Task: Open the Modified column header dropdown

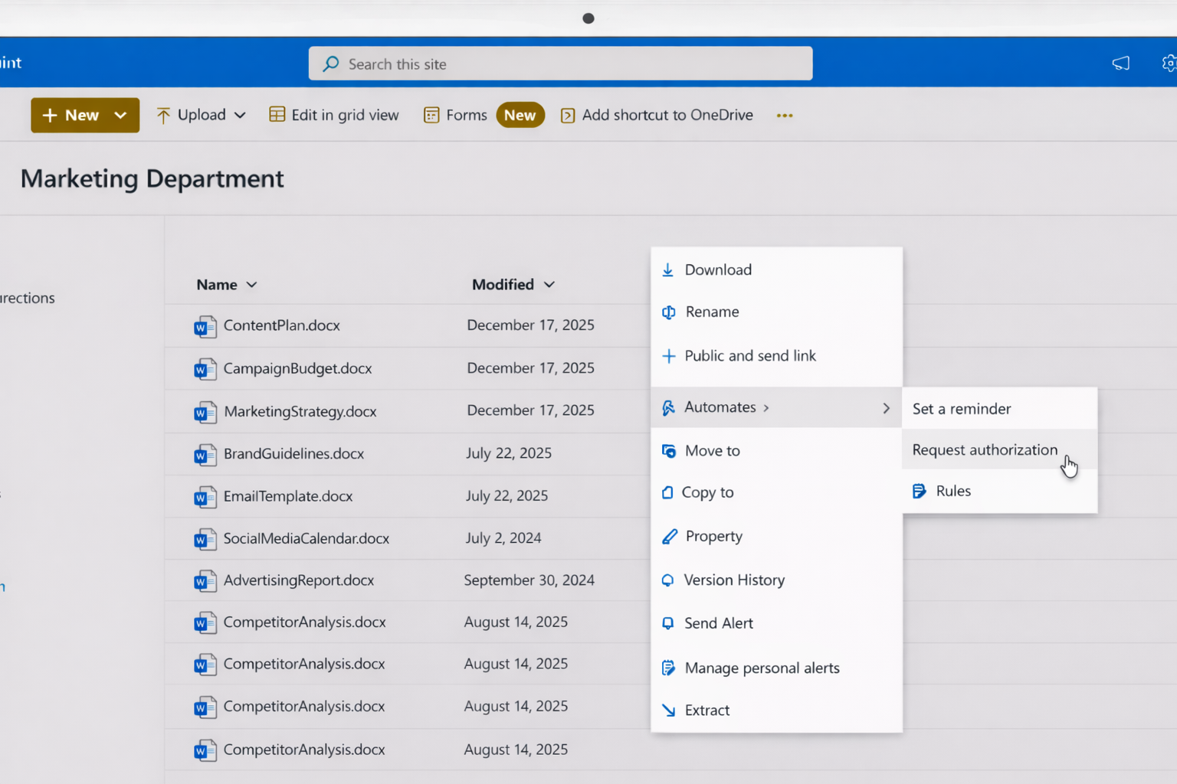Action: coord(549,285)
